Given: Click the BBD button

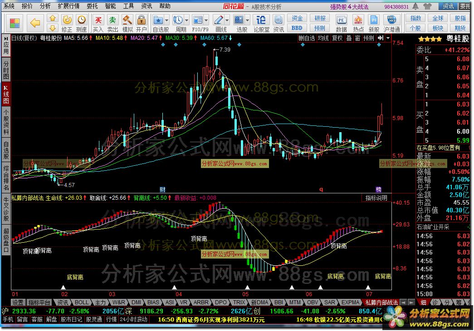Looking at the screenshot, I should pyautogui.click(x=297, y=28).
